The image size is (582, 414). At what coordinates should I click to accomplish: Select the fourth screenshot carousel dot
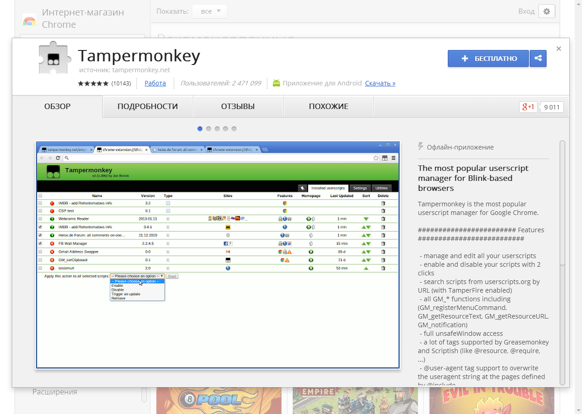point(226,129)
